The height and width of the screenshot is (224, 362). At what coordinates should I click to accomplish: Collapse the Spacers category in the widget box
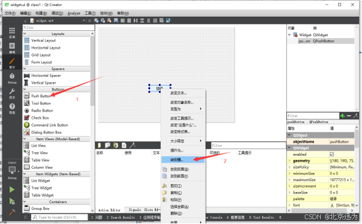(24, 69)
